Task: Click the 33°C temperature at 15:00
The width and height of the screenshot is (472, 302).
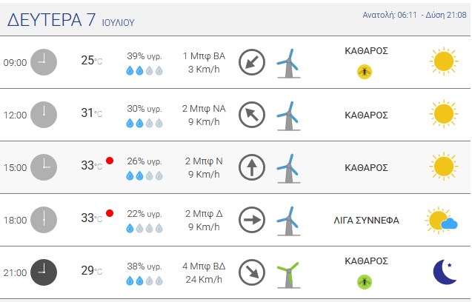Action: point(92,165)
